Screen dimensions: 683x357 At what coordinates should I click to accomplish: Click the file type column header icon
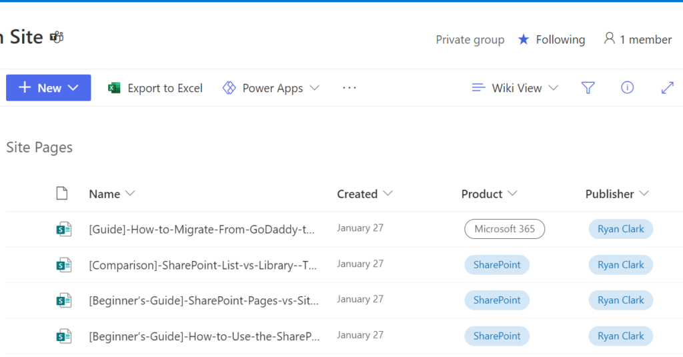click(x=62, y=193)
